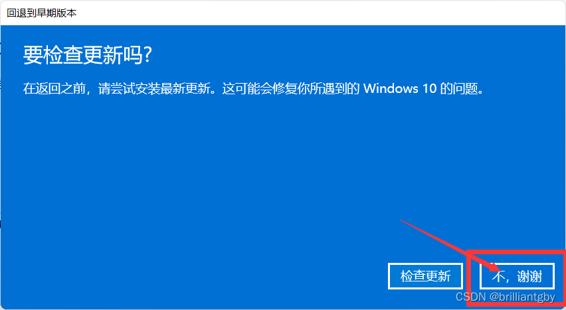Click the 检查更新 button
Image resolution: width=566 pixels, height=310 pixels.
point(425,276)
